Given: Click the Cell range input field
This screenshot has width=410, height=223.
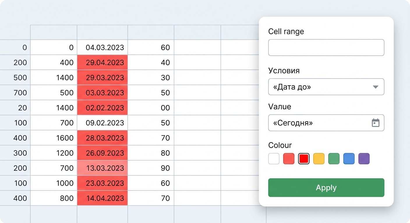Looking at the screenshot, I should pyautogui.click(x=326, y=48).
